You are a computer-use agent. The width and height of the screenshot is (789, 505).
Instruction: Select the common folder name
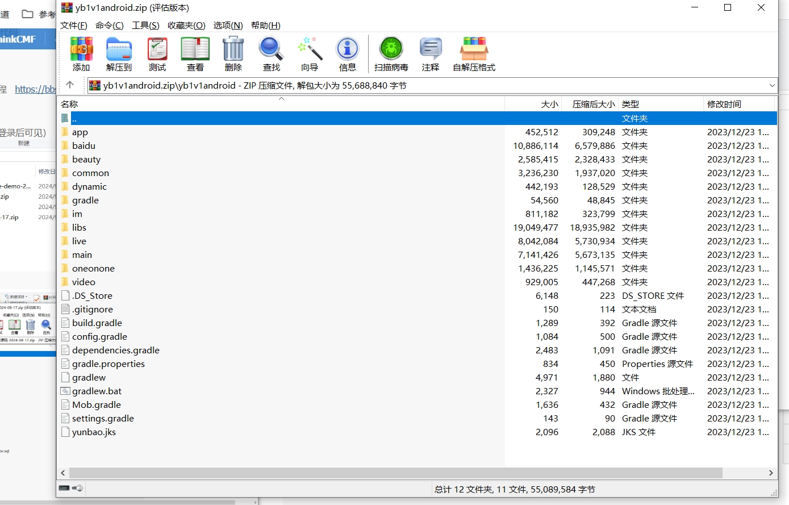(x=90, y=173)
